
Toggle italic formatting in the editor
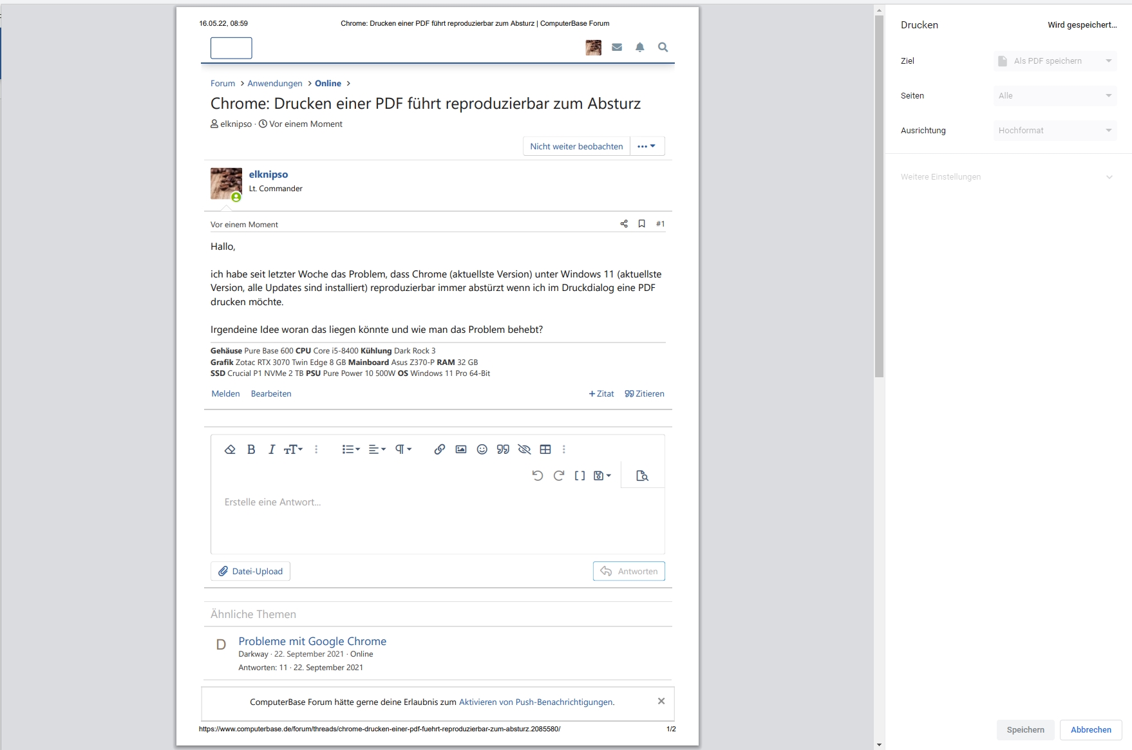tap(272, 449)
